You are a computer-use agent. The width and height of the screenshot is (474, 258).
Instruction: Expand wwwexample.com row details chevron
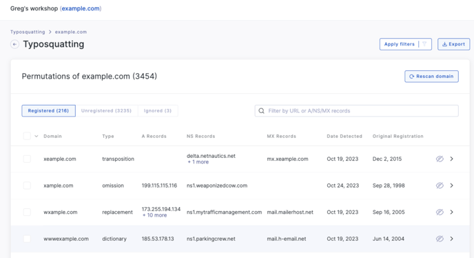coord(451,239)
